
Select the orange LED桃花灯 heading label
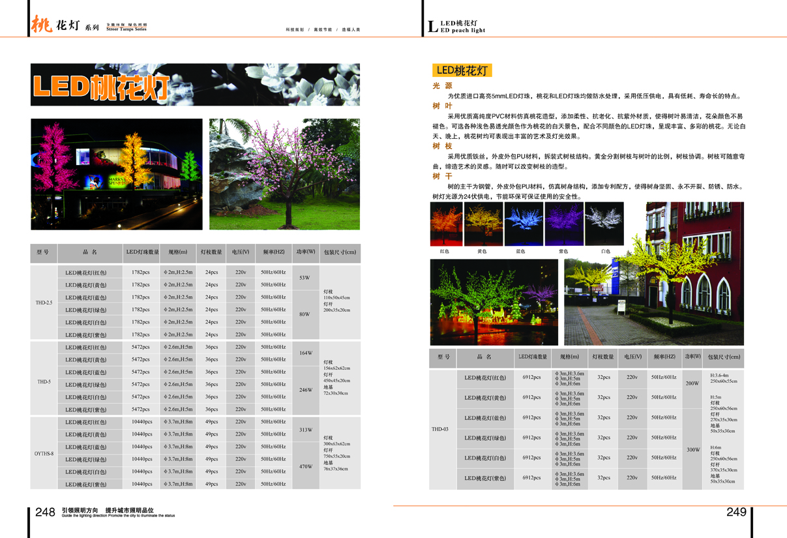462,70
